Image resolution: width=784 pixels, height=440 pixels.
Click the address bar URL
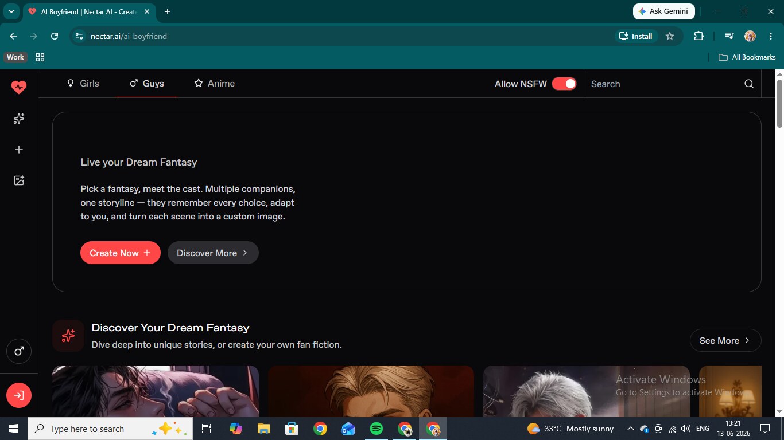pyautogui.click(x=129, y=36)
